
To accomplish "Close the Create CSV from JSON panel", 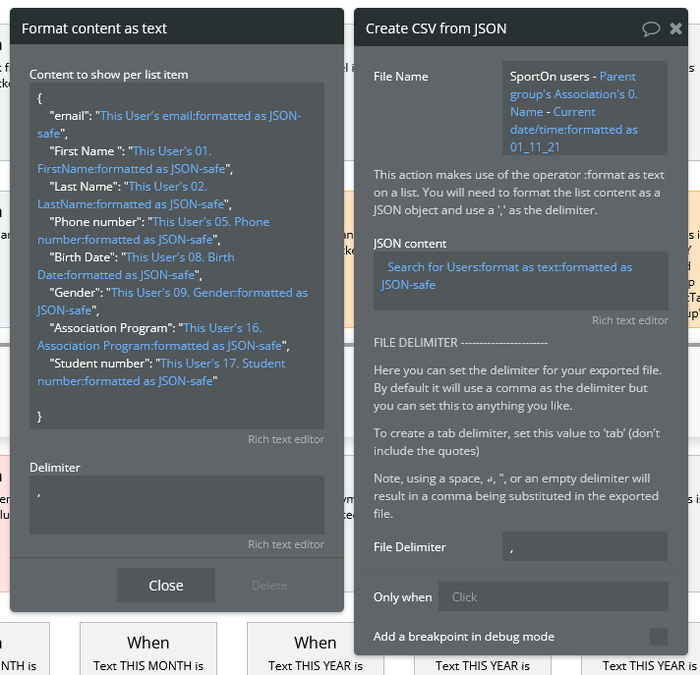I will (676, 28).
